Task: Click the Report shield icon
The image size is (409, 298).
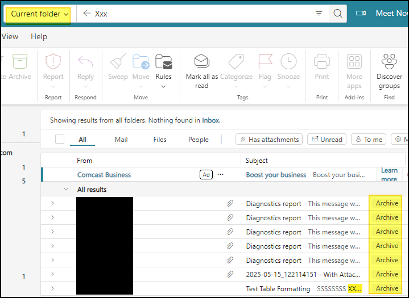Action: tap(53, 61)
